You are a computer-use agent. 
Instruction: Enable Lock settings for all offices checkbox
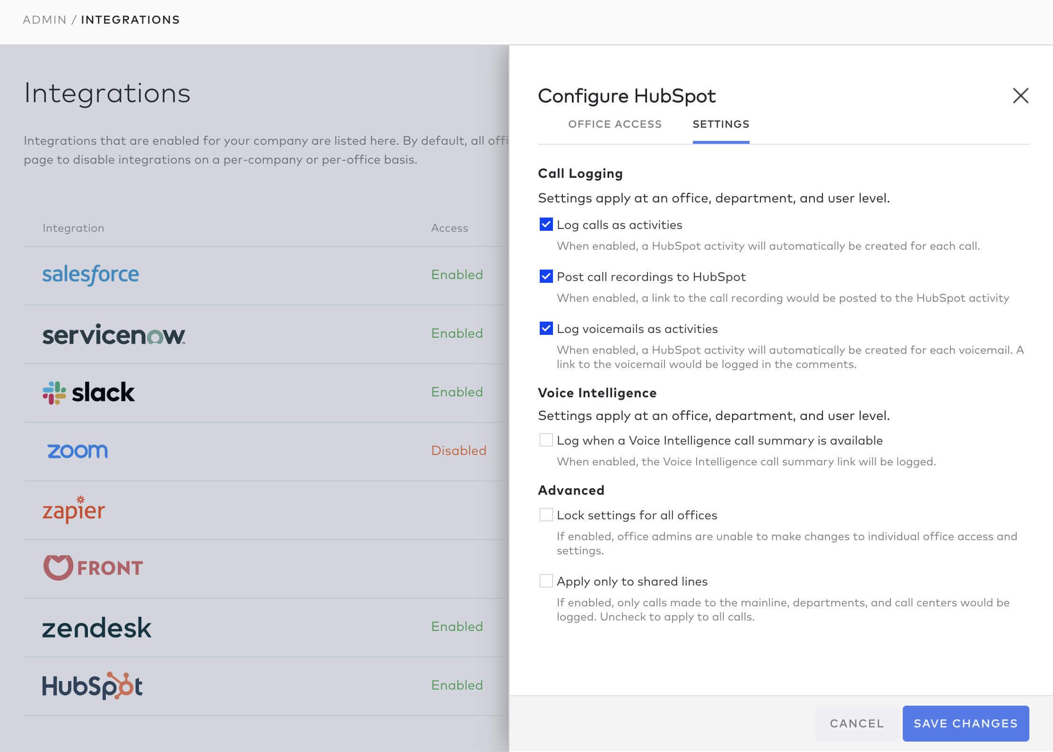tap(545, 515)
